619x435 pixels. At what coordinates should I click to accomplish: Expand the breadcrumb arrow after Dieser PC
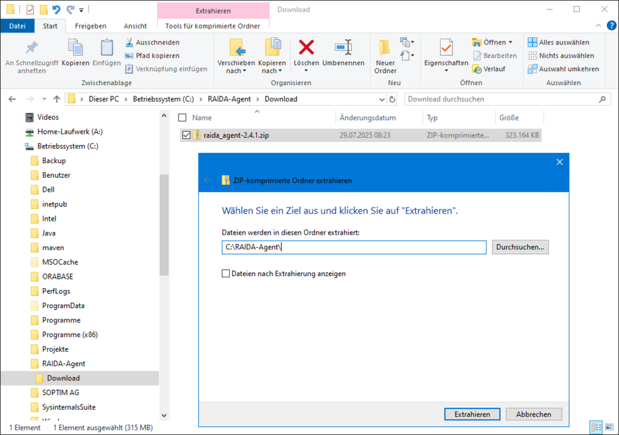126,99
